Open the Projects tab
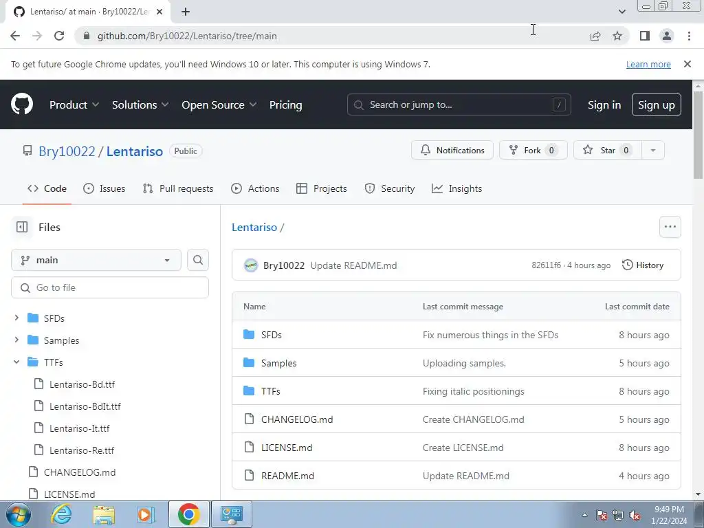The width and height of the screenshot is (704, 528). pyautogui.click(x=322, y=188)
